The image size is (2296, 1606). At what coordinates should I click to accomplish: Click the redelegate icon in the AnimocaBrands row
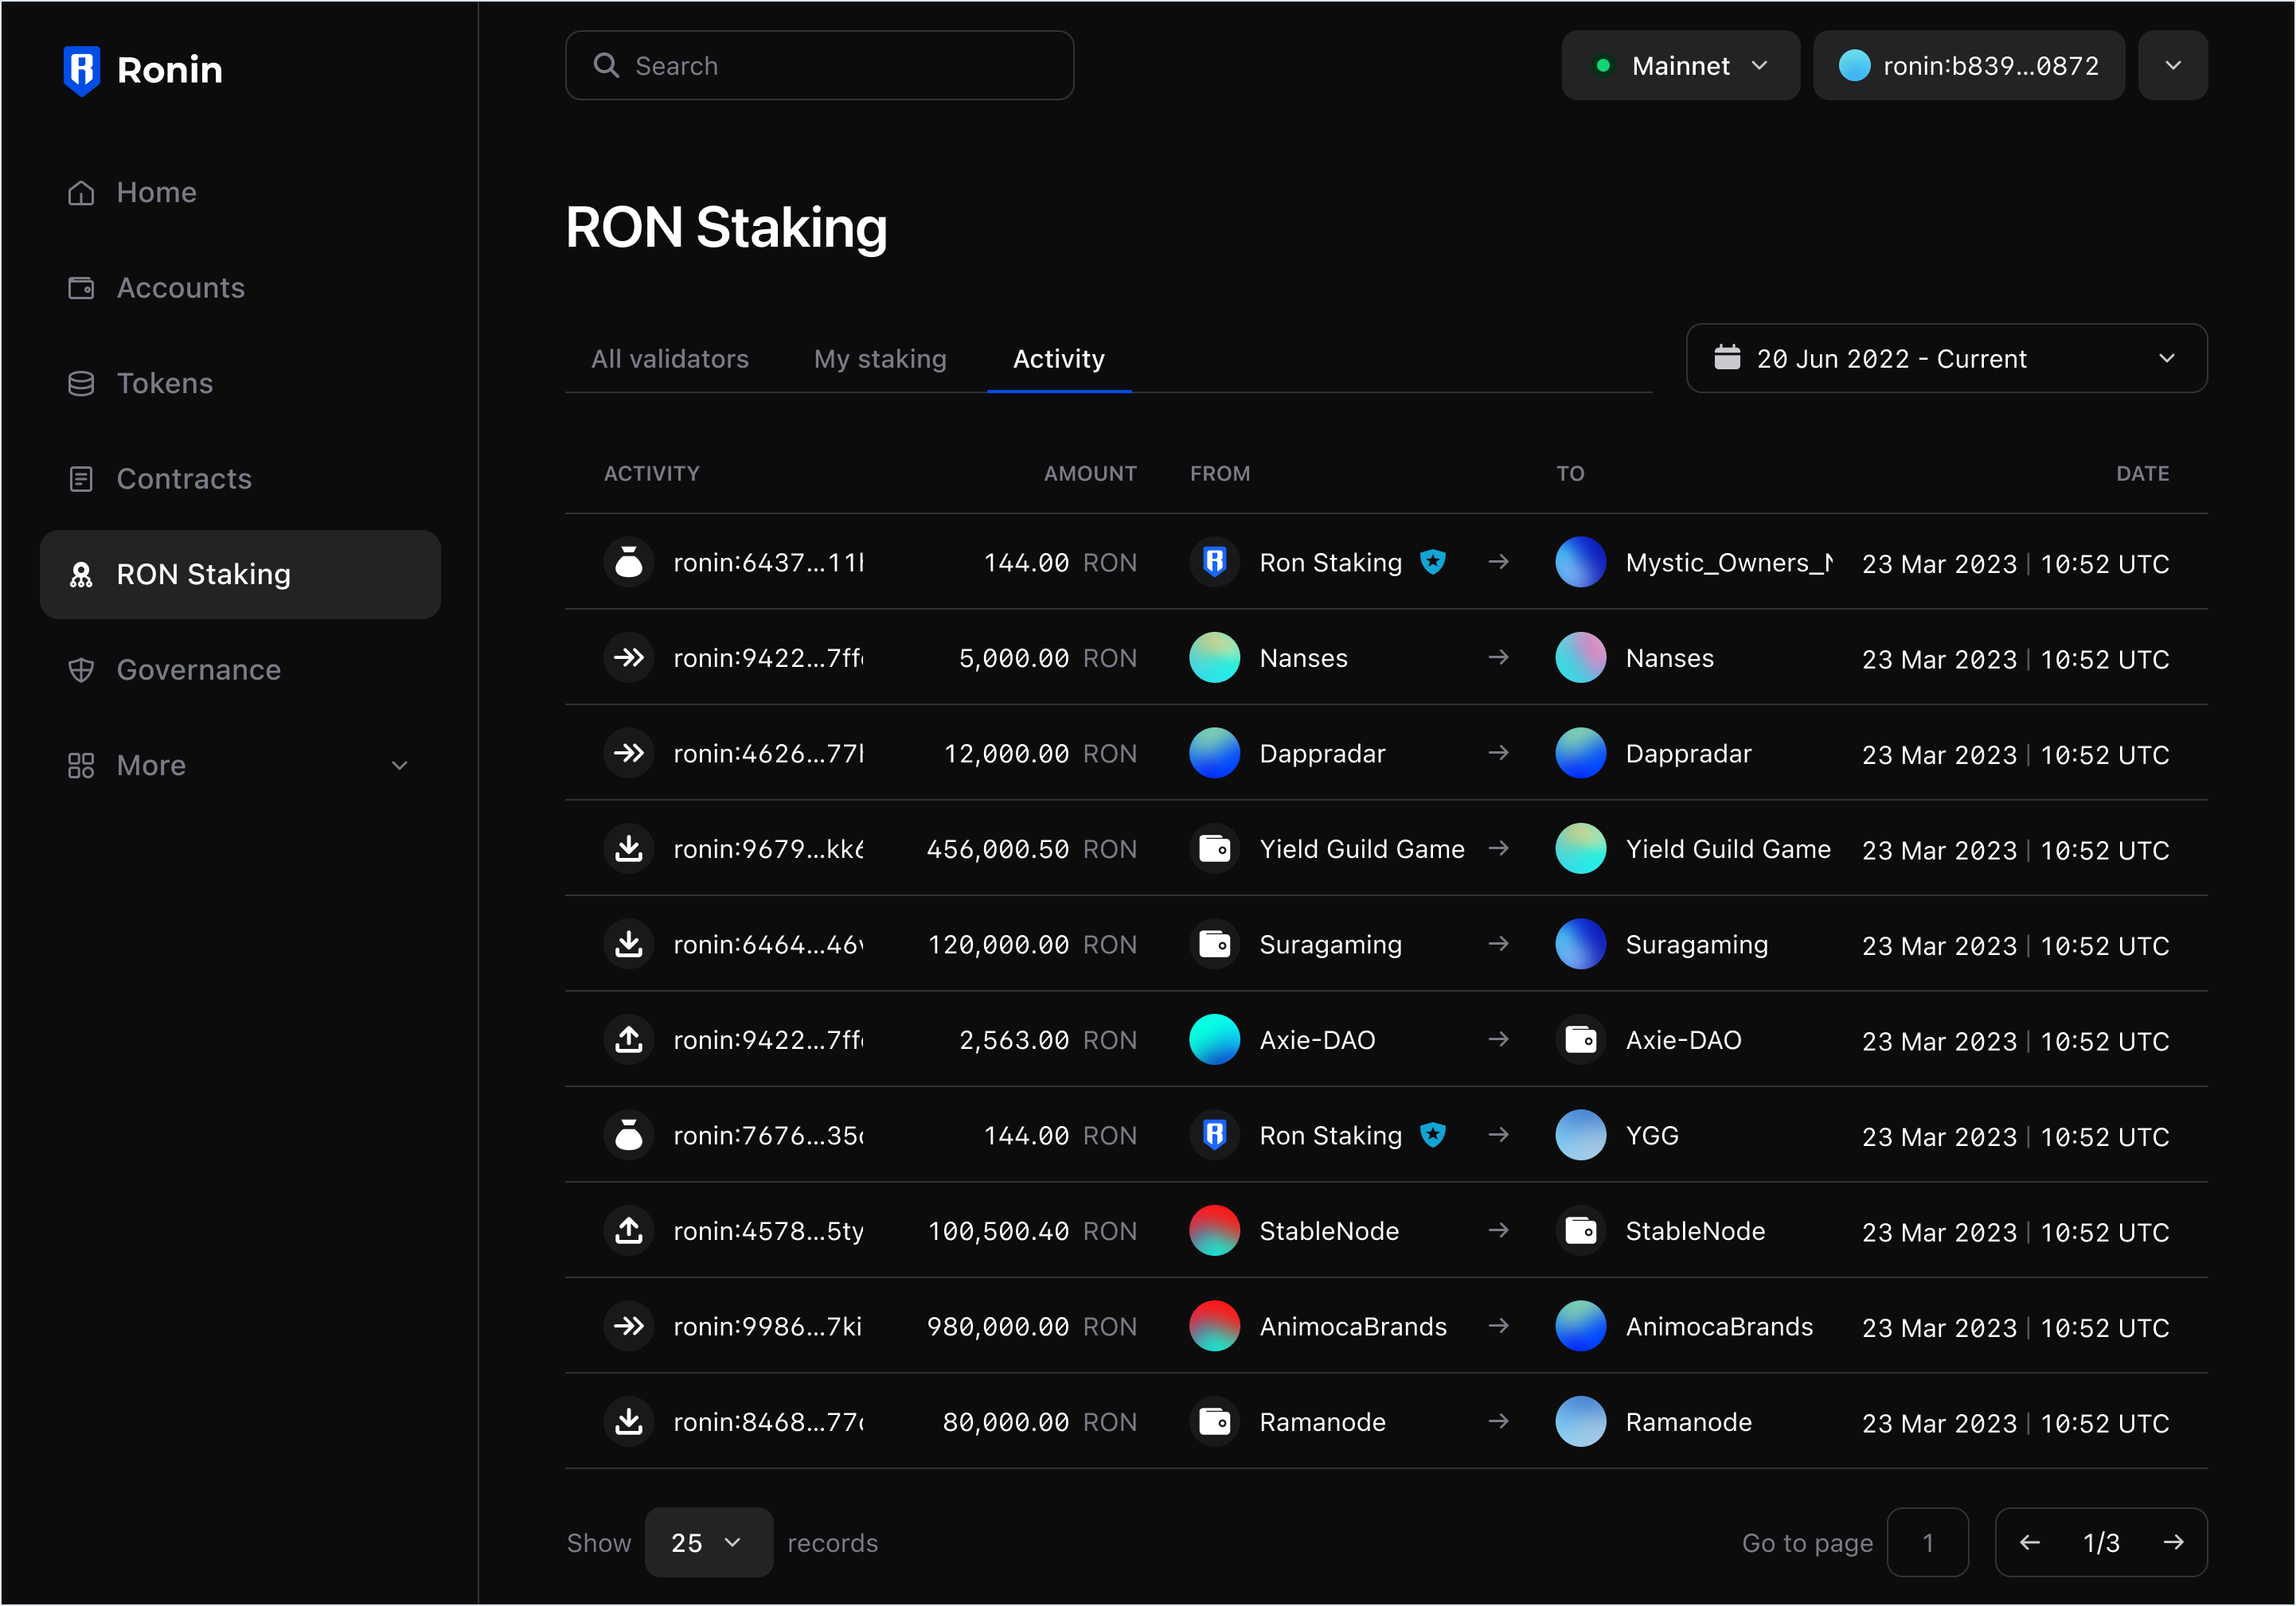click(629, 1326)
